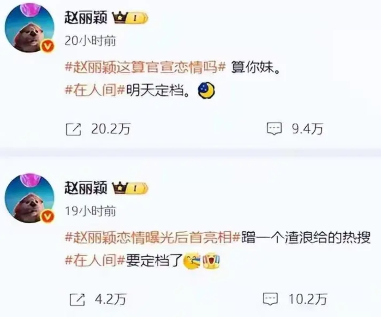
Task: Click the crown membership badge in first post
Action: [130, 18]
